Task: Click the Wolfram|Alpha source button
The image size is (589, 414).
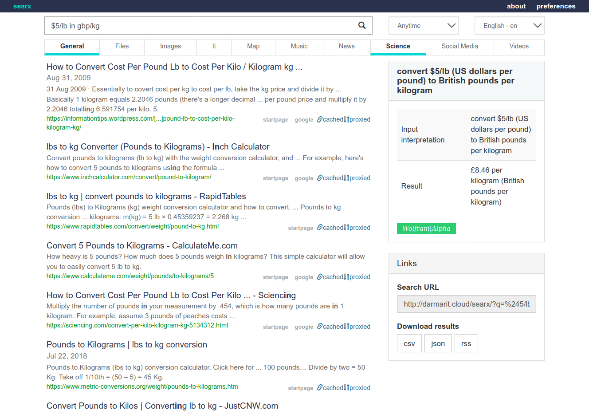Action: click(x=426, y=229)
